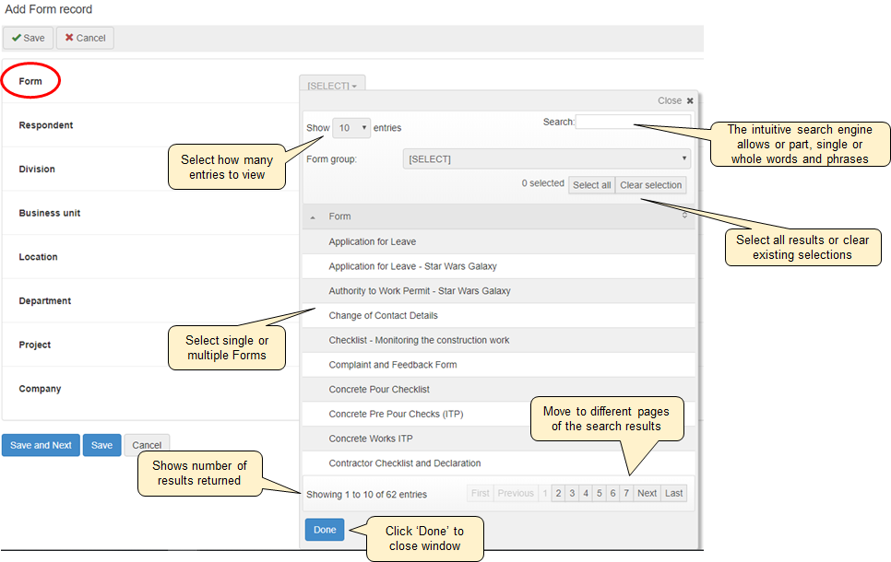
Task: Click Done to close the window
Action: 325,530
